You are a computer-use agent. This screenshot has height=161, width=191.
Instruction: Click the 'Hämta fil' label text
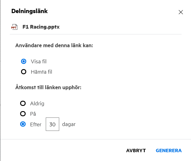(41, 72)
